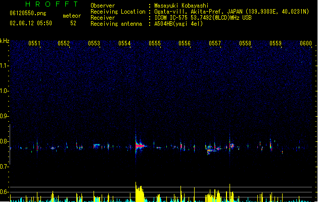Click the Receiver field label

(x=103, y=18)
